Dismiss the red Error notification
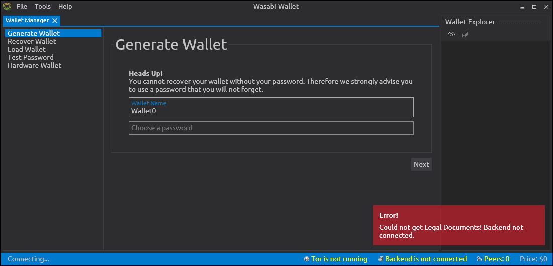The height and width of the screenshot is (266, 553). coord(459,225)
